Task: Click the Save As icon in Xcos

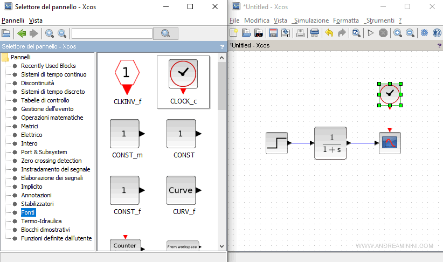Action: tap(286, 33)
